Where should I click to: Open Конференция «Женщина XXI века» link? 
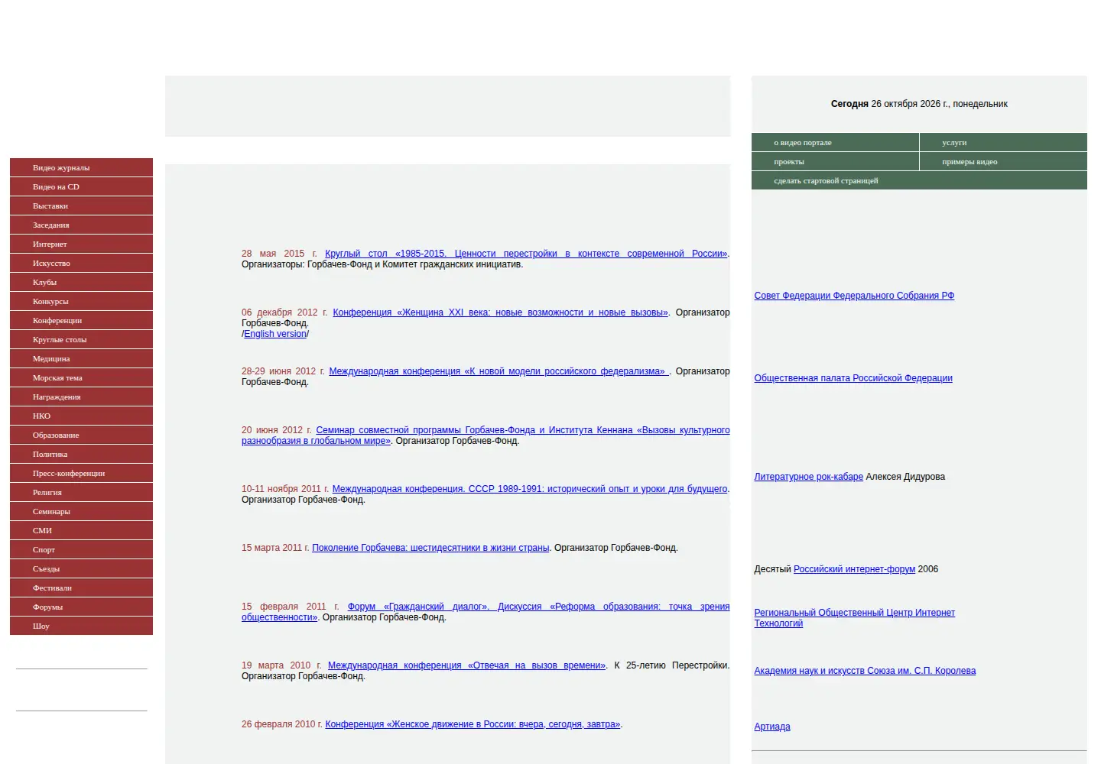tap(501, 312)
